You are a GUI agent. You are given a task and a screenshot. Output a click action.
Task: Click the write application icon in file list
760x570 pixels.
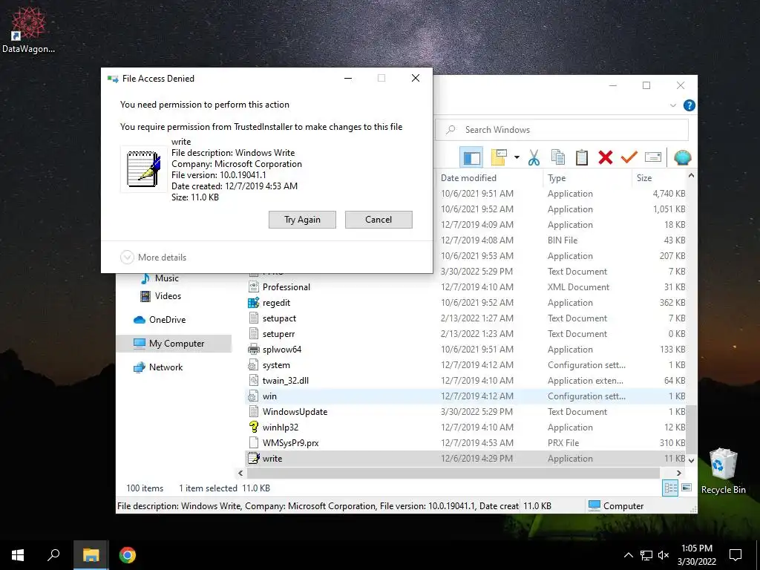click(x=254, y=458)
